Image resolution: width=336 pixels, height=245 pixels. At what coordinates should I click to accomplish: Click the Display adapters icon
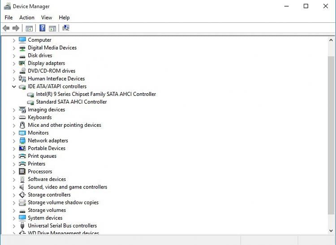click(22, 63)
